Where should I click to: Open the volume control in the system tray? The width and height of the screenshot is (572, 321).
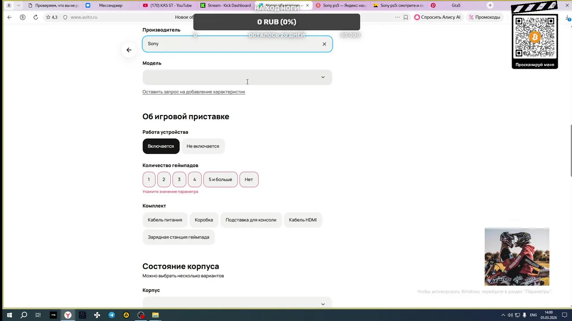[510, 315]
